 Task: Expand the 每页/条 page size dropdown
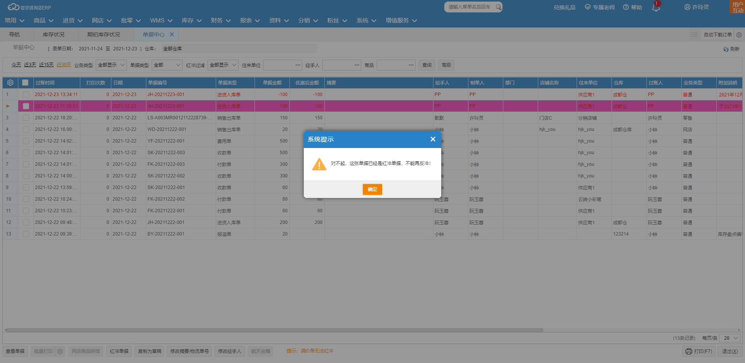[x=729, y=338]
